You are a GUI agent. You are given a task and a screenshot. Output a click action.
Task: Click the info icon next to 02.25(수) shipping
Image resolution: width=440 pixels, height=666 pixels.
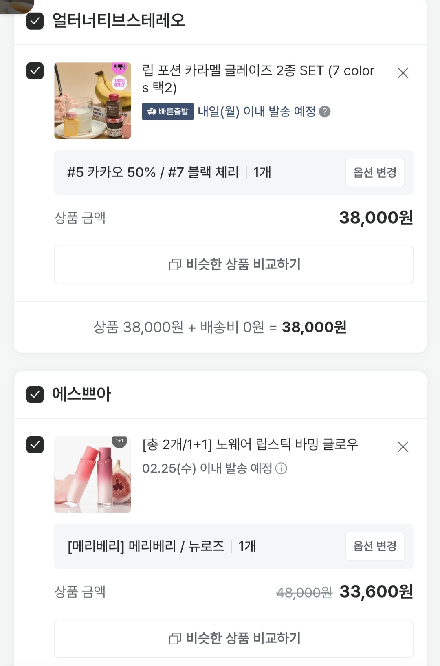pos(281,468)
